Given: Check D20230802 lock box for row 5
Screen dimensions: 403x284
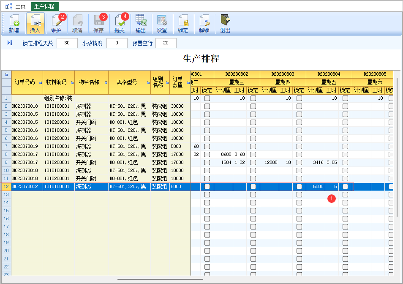Looking at the screenshot, I should (253, 130).
